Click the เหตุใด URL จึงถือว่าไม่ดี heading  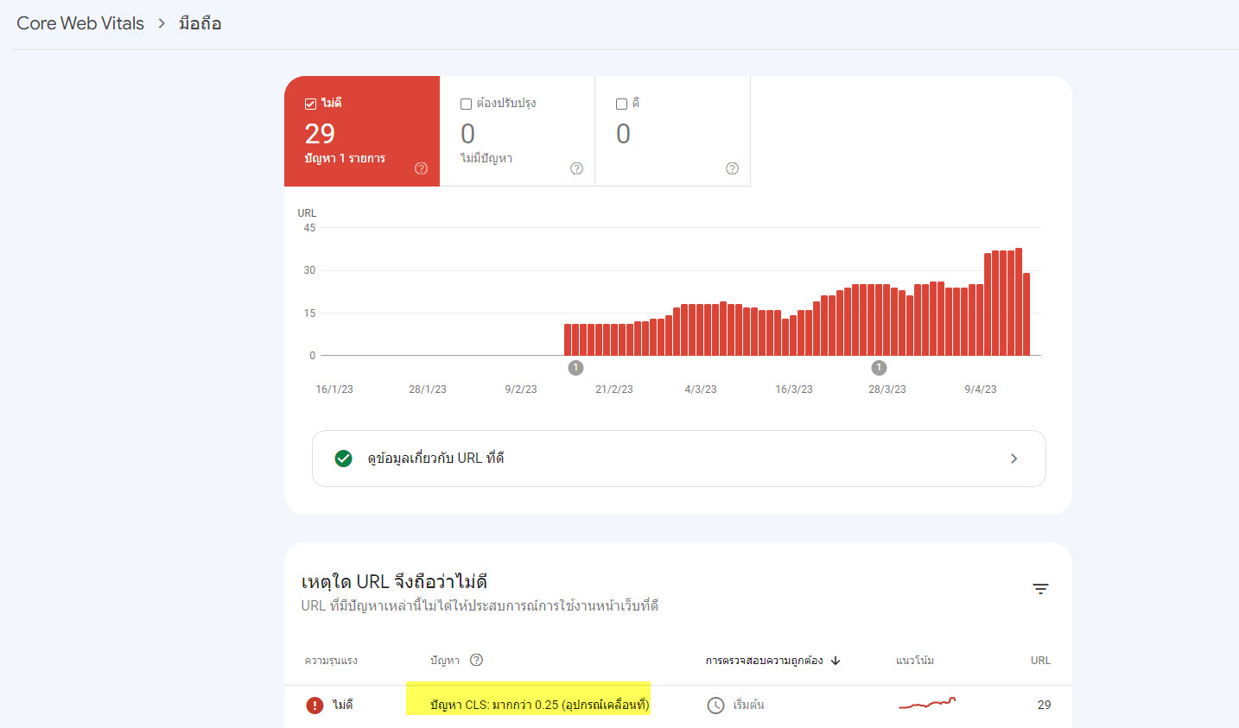click(x=394, y=582)
